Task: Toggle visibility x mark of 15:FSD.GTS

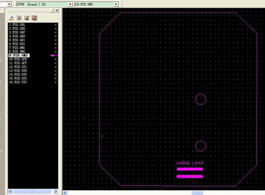Action: click(56, 78)
